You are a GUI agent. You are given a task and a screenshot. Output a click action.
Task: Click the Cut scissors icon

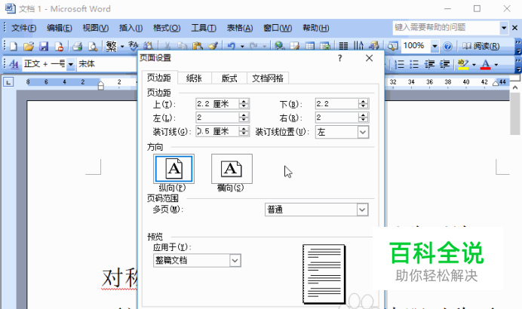pyautogui.click(x=167, y=46)
